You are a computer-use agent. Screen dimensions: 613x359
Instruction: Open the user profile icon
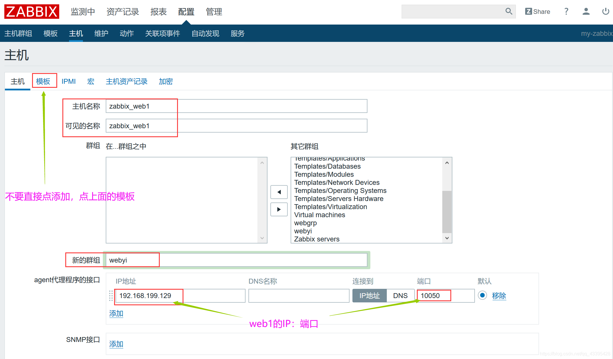click(586, 12)
